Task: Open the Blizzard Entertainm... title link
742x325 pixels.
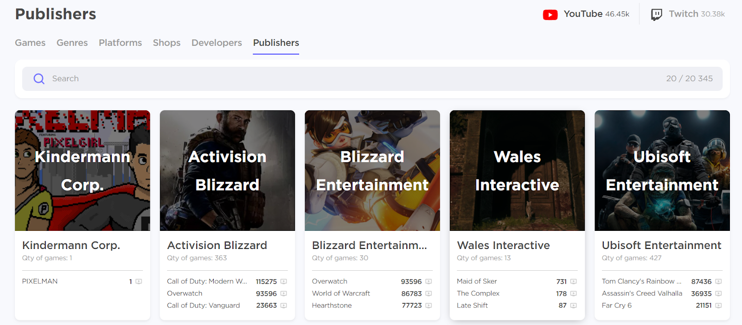Action: click(370, 245)
